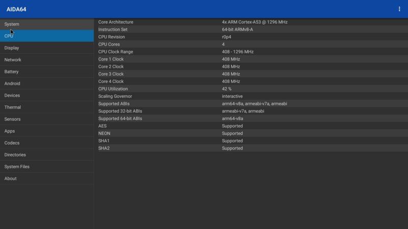Open the Battery section
408x229 pixels.
pyautogui.click(x=47, y=72)
